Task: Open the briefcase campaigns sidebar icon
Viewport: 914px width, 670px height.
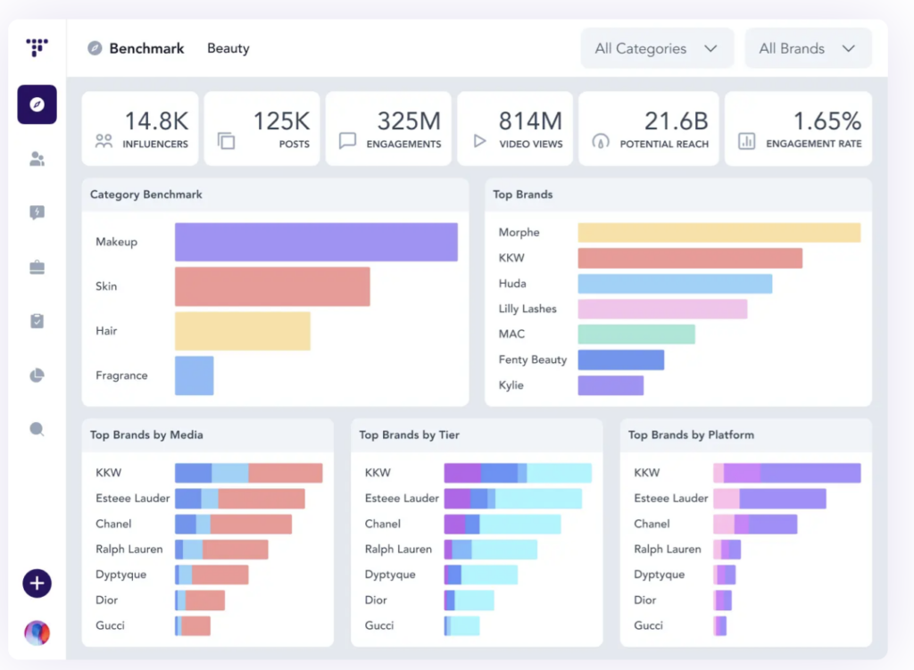Action: [x=37, y=267]
